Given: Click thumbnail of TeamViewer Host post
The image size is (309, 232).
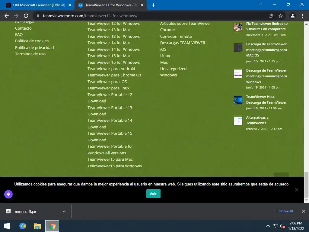Looking at the screenshot, I should click(x=238, y=100).
